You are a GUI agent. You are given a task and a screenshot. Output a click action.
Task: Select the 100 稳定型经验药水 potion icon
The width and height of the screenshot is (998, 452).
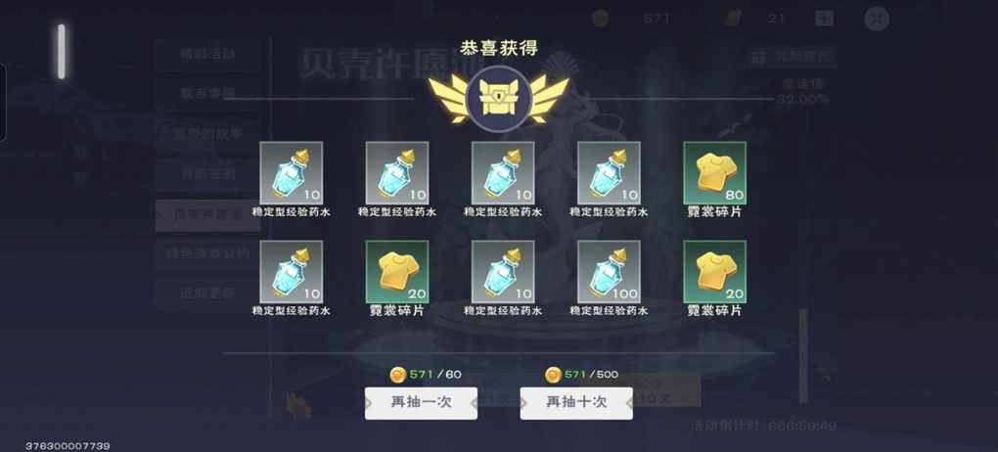point(609,271)
